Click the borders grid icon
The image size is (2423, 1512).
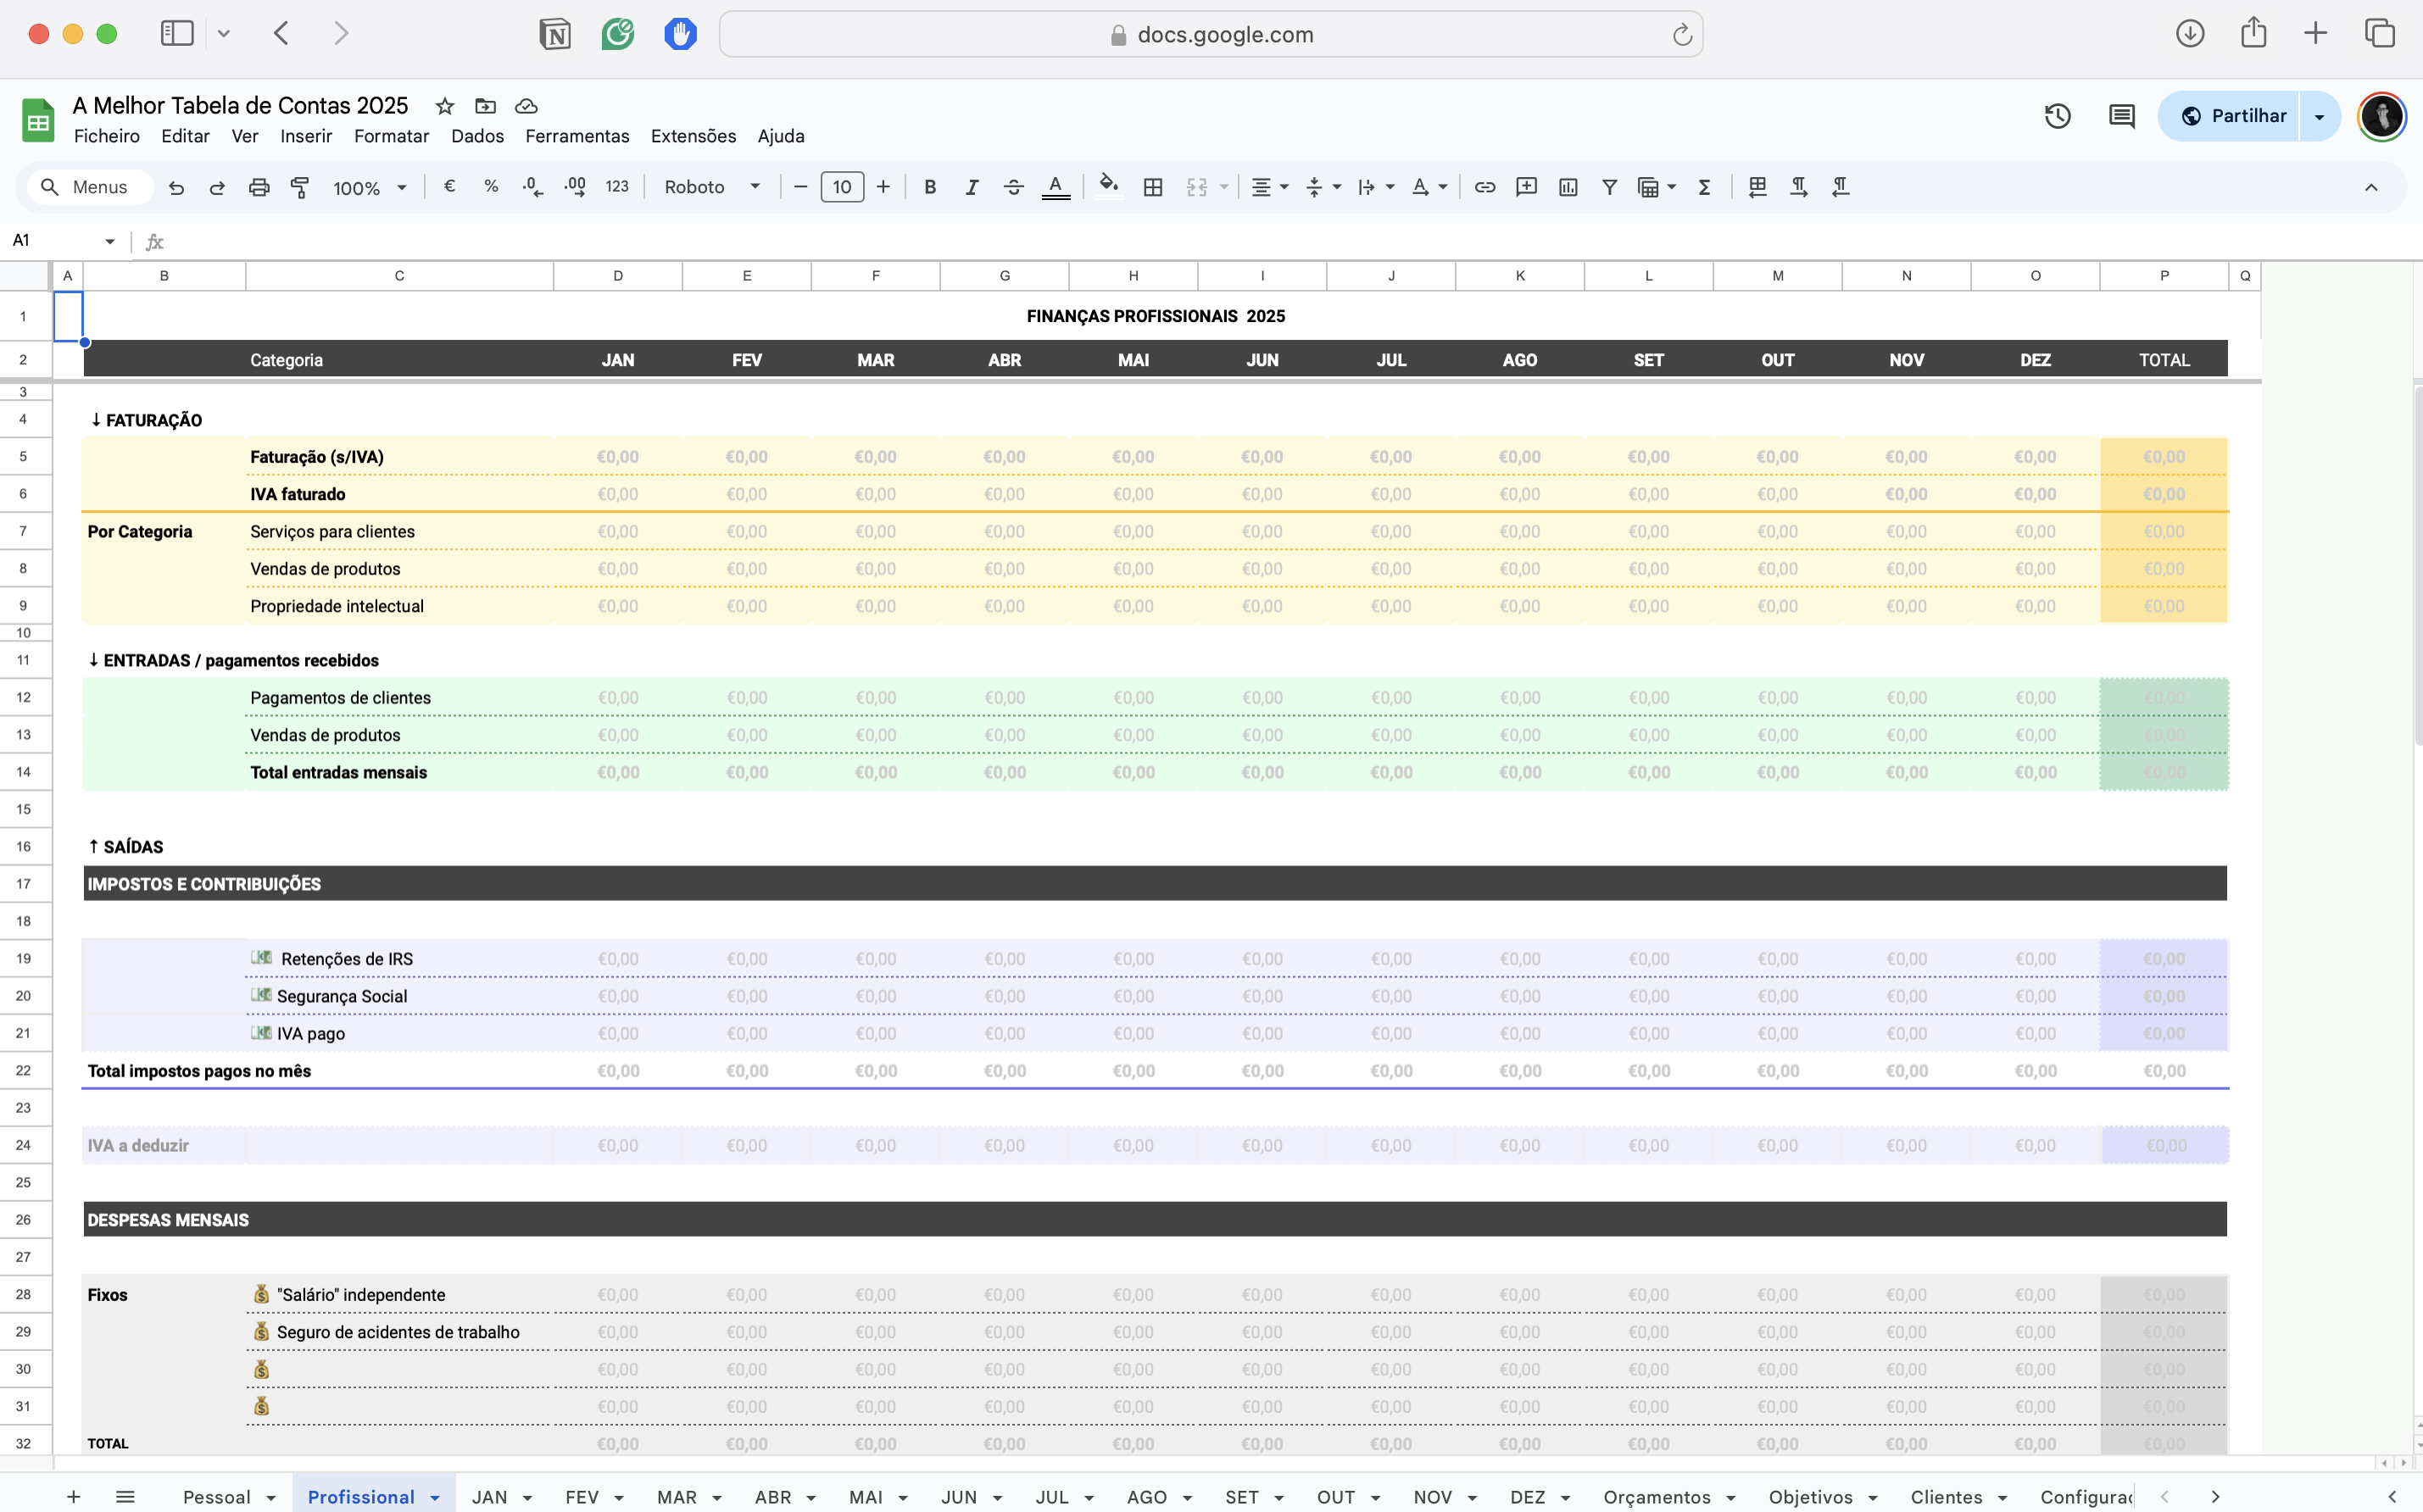coord(1153,187)
